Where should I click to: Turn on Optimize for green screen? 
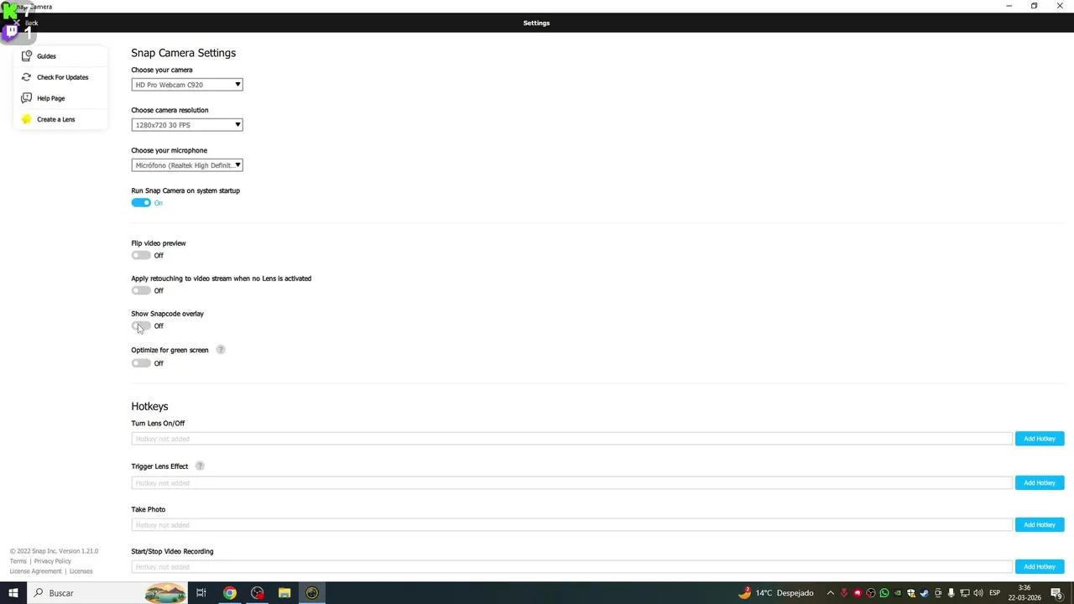141,363
